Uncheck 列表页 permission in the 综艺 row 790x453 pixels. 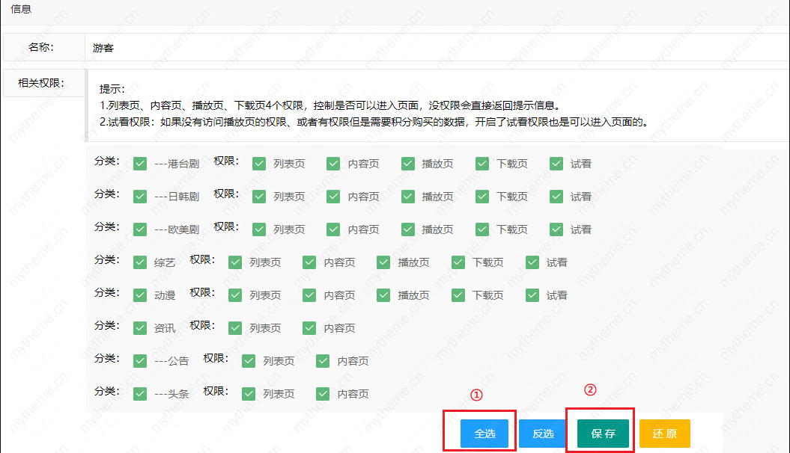point(235,262)
